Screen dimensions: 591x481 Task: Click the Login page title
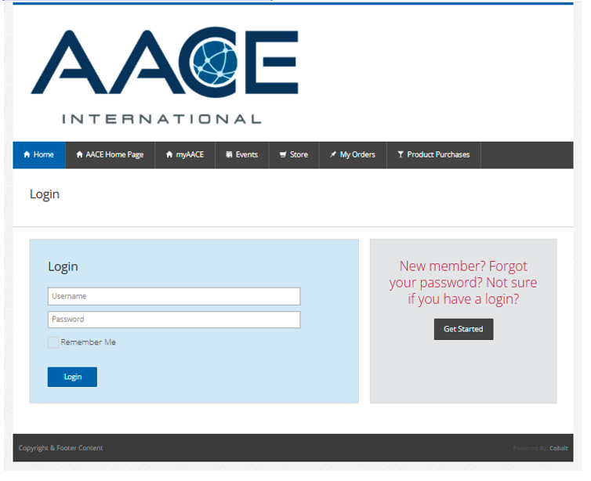tap(45, 194)
